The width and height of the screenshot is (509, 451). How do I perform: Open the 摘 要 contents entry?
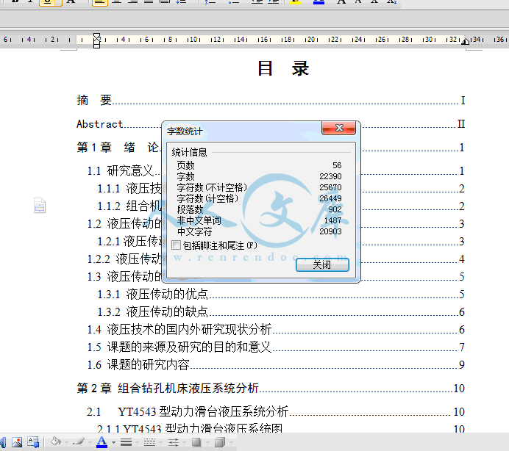coord(271,100)
